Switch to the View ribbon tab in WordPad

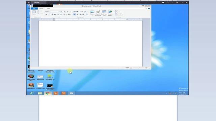(48, 9)
